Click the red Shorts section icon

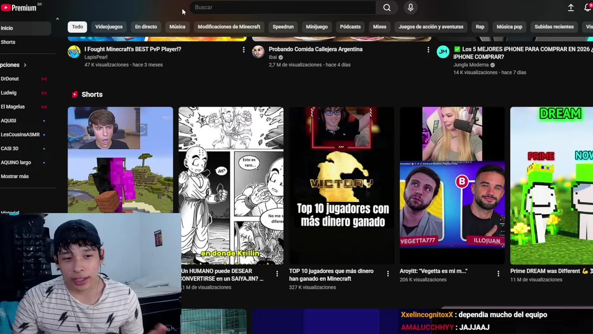(x=75, y=95)
